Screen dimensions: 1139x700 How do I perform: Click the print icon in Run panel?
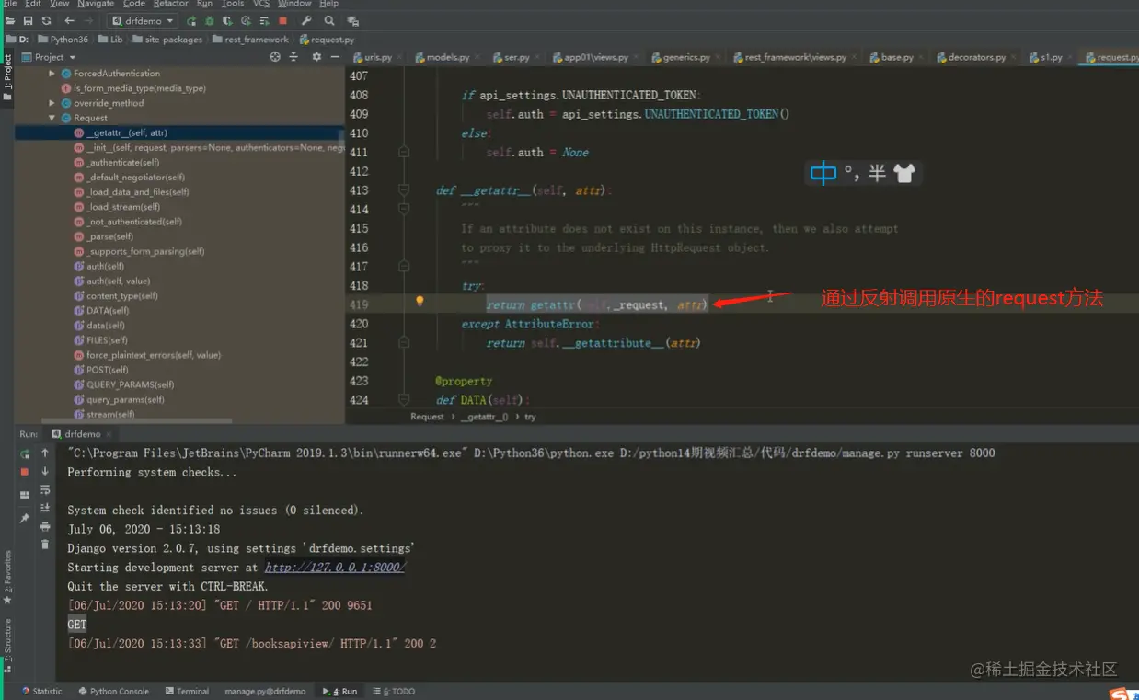pyautogui.click(x=45, y=526)
